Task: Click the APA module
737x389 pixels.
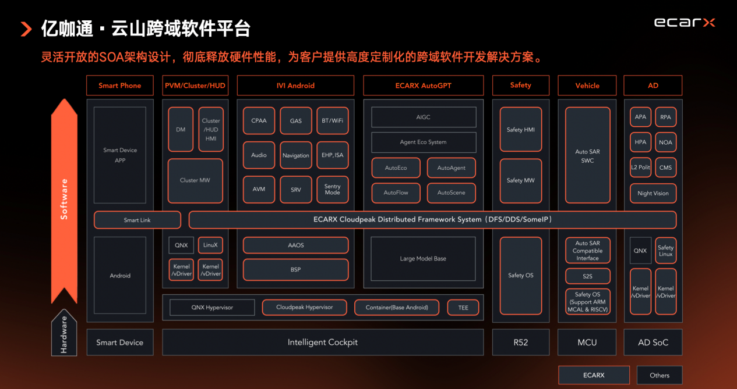Action: [x=640, y=117]
